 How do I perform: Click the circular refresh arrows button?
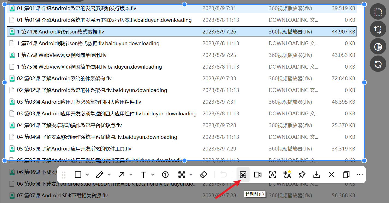pyautogui.click(x=378, y=64)
